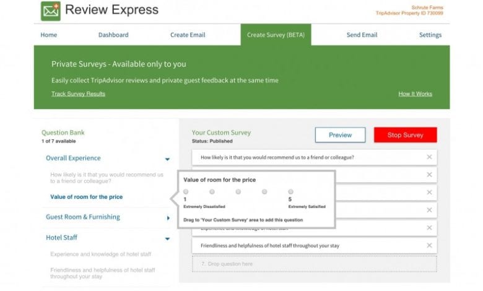Click the red Stop Survey button
483x291 pixels.
[x=406, y=135]
